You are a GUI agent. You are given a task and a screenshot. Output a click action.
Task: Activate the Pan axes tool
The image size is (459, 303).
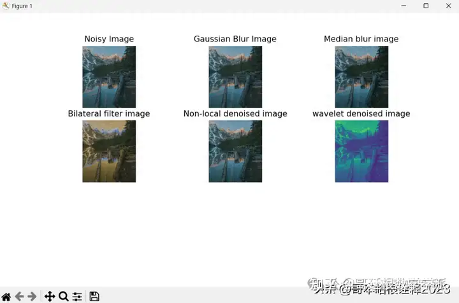(50, 297)
